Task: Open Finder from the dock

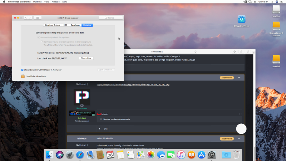Action: click(x=49, y=155)
